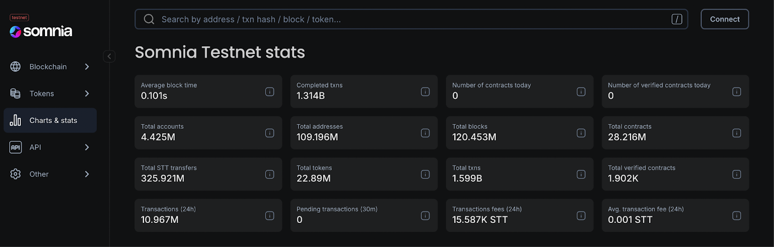Focus the address / txn hash search field
774x247 pixels.
[x=411, y=19]
